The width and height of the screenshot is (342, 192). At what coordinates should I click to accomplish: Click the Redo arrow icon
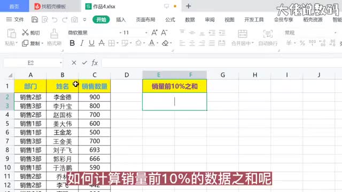pyautogui.click(x=65, y=20)
